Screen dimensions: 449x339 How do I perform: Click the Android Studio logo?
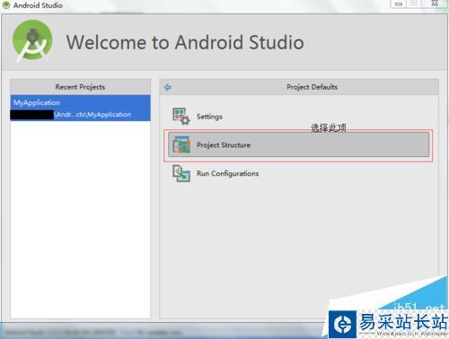click(32, 41)
